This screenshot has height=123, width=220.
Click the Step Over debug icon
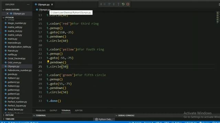click(109, 4)
